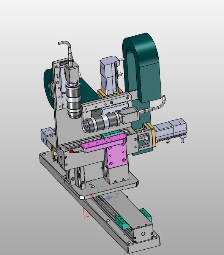Click the small red part on rail
Image resolution: width=224 pixels, height=255 pixels.
tap(71, 152)
